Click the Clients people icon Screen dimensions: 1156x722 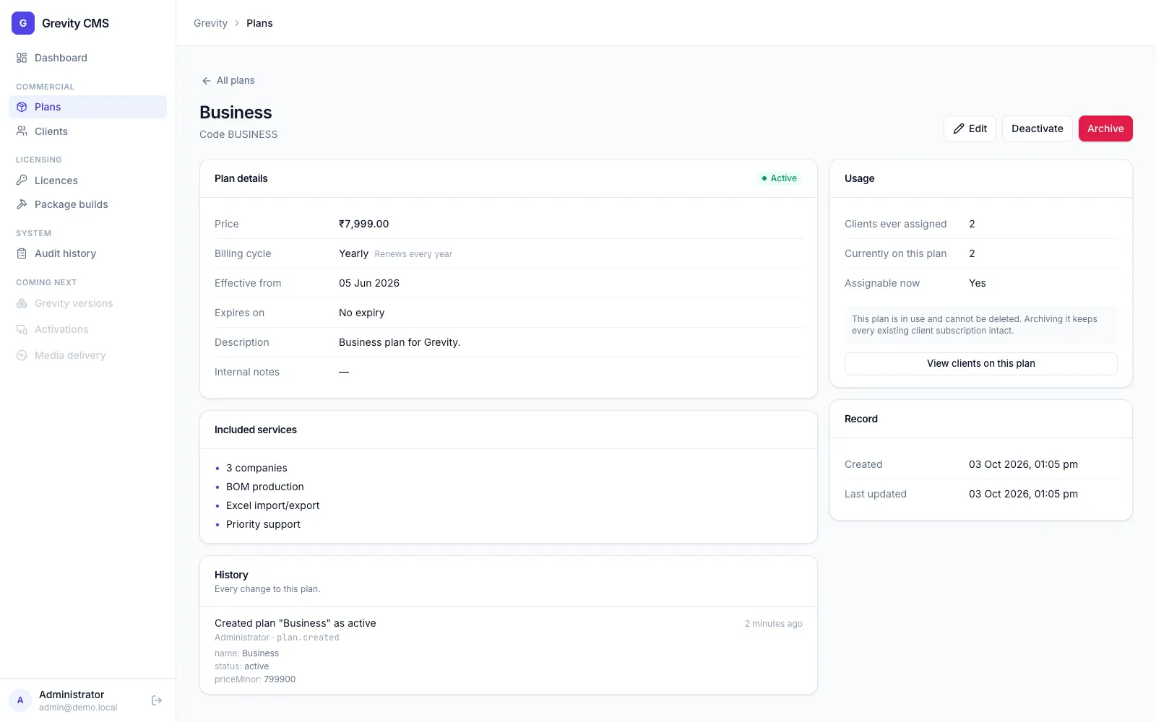pyautogui.click(x=22, y=131)
